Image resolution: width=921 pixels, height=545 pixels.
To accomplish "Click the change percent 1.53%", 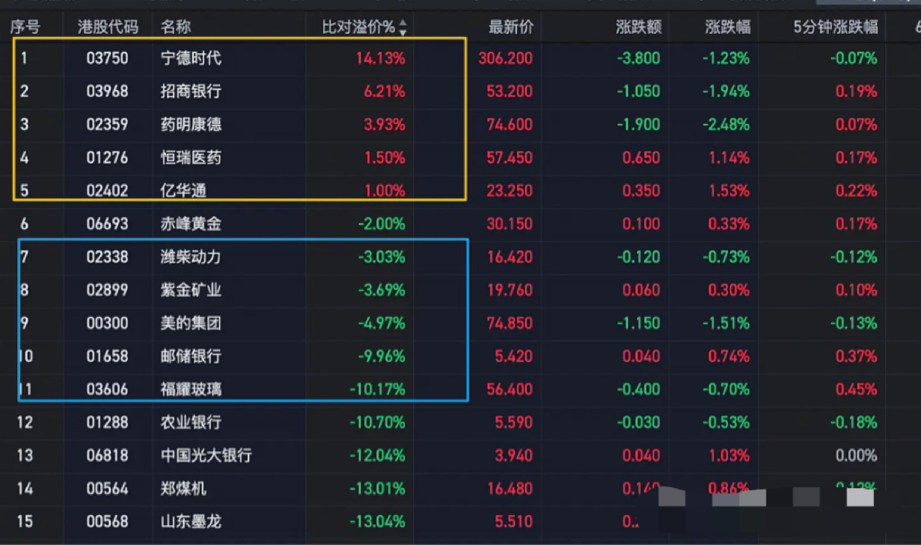I will tap(729, 190).
